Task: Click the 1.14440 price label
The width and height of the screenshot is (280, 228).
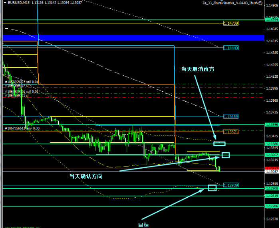Action: pyautogui.click(x=231, y=48)
